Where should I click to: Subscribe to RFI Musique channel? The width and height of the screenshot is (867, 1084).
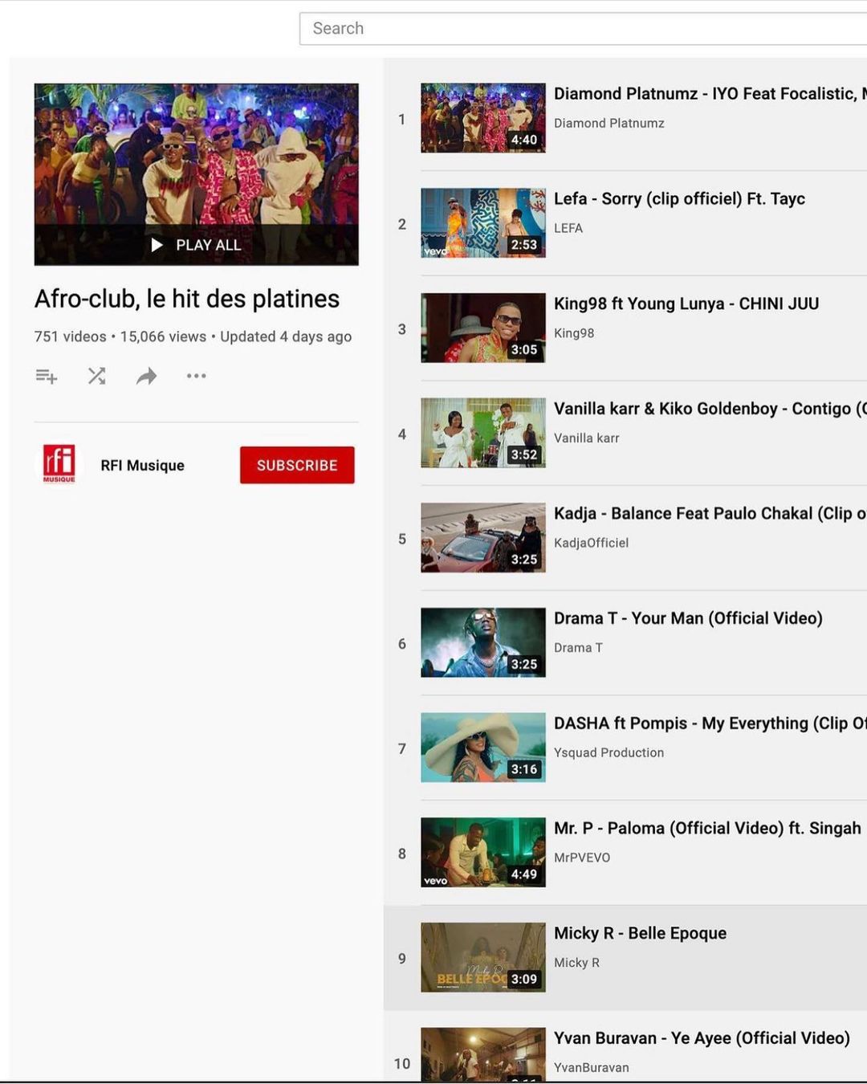(x=296, y=465)
